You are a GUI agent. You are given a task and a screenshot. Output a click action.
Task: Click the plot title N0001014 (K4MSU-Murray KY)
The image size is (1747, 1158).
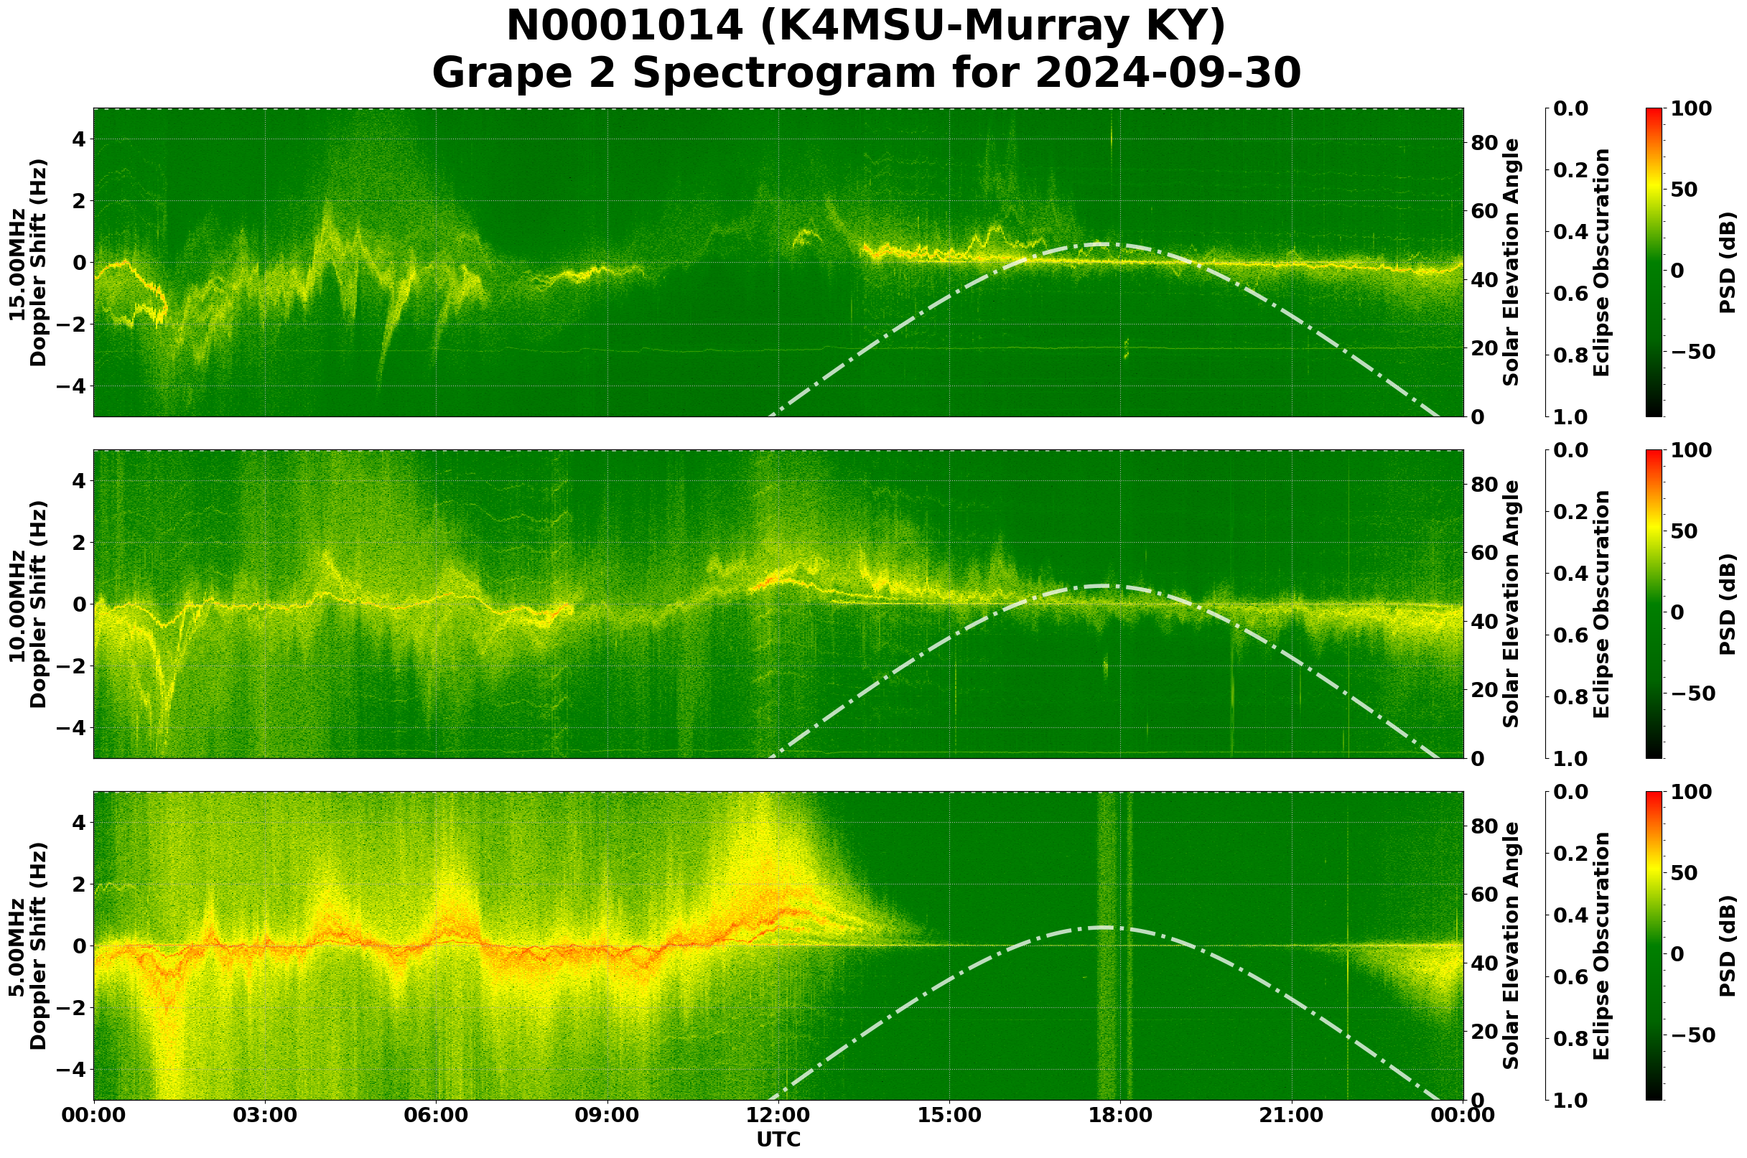pyautogui.click(x=866, y=26)
